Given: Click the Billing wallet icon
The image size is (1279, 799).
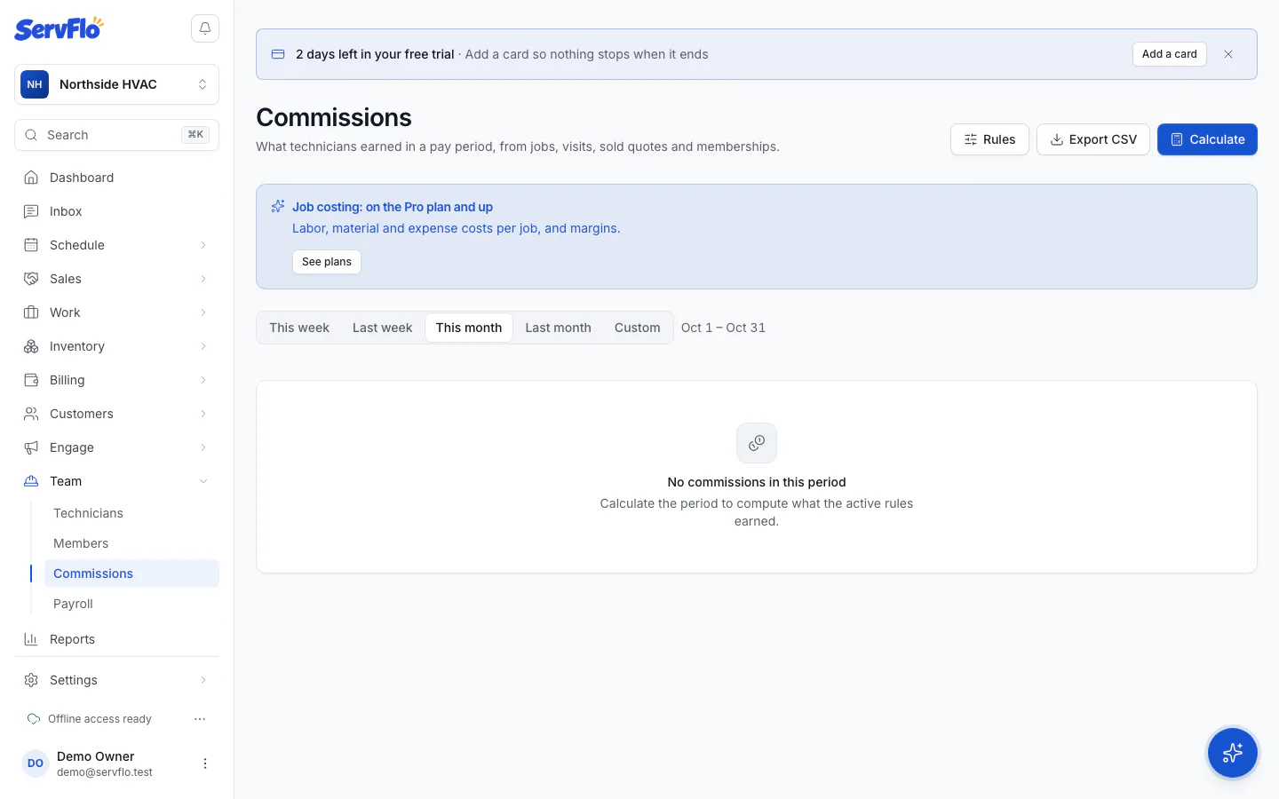Looking at the screenshot, I should (31, 380).
